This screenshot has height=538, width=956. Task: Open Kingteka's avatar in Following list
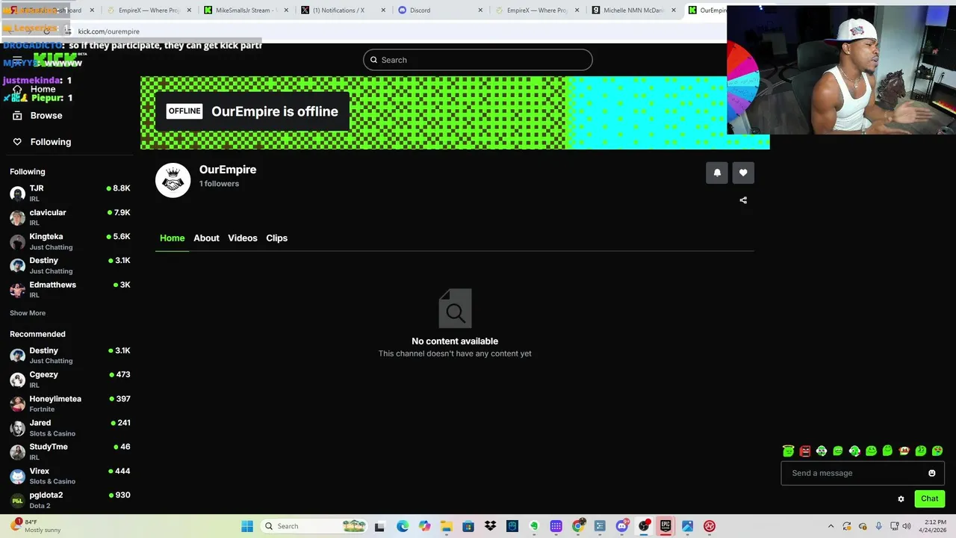[x=17, y=241]
